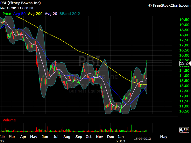
Task: Click the 2013 year label under Jan
Action: 121,141
